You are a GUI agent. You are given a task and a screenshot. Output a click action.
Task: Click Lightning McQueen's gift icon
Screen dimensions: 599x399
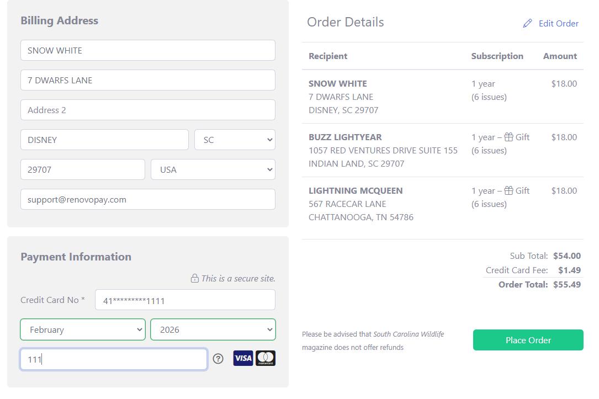[508, 190]
